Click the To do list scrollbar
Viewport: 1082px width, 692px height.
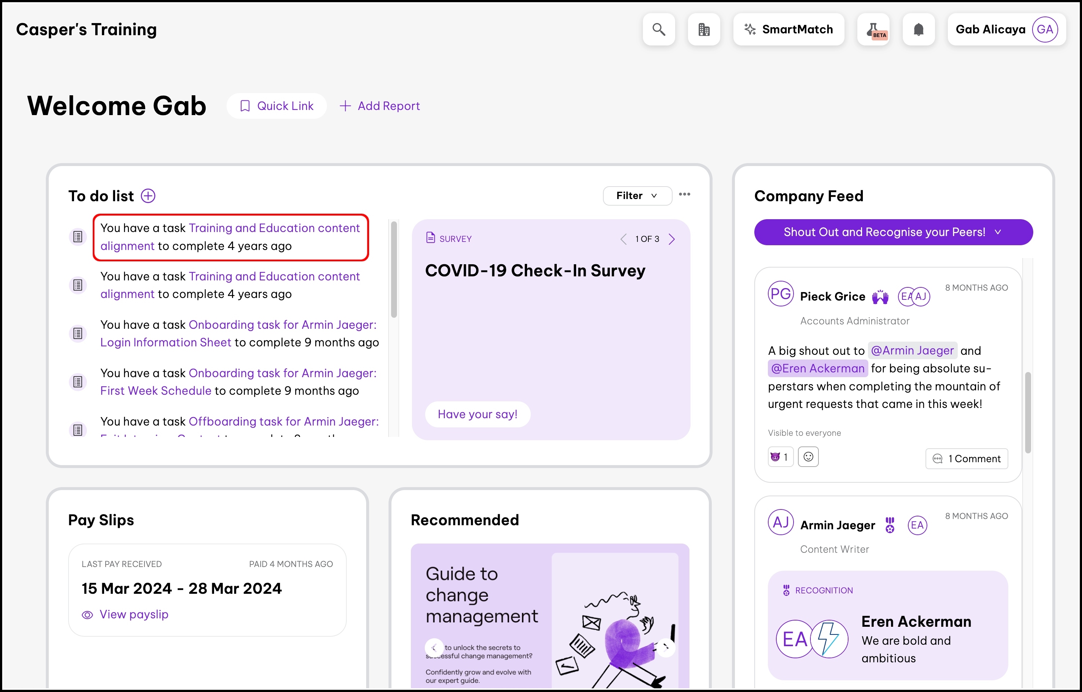pyautogui.click(x=394, y=270)
